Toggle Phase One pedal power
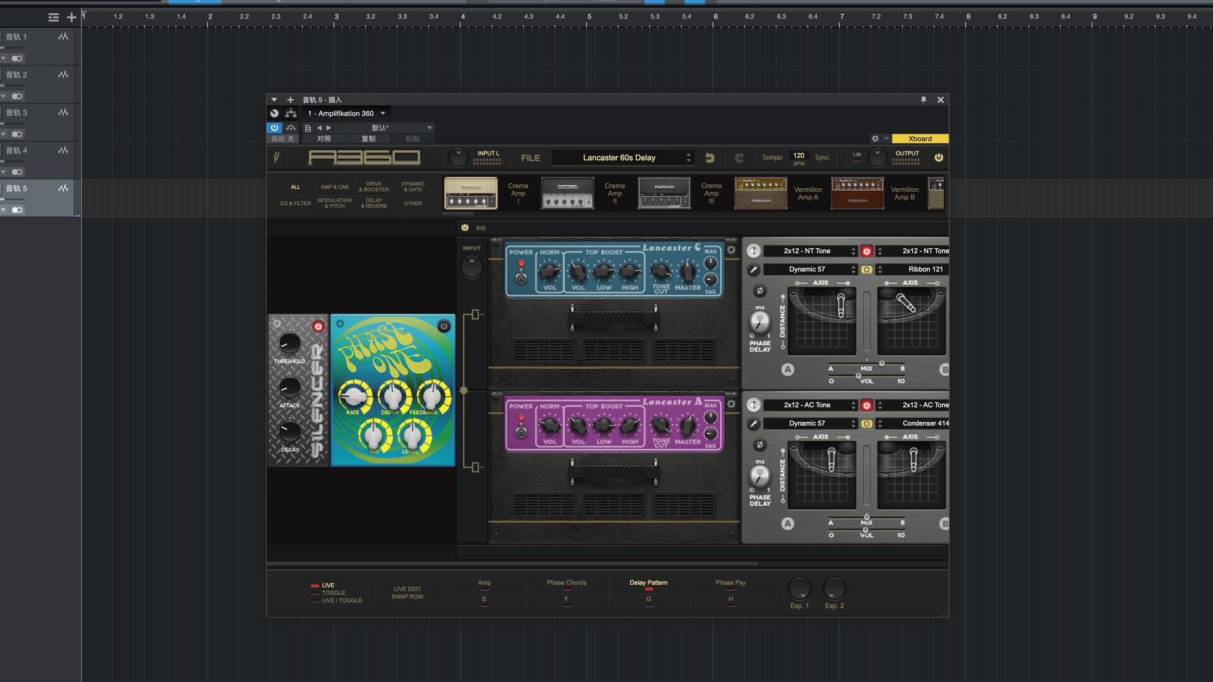 pos(444,326)
